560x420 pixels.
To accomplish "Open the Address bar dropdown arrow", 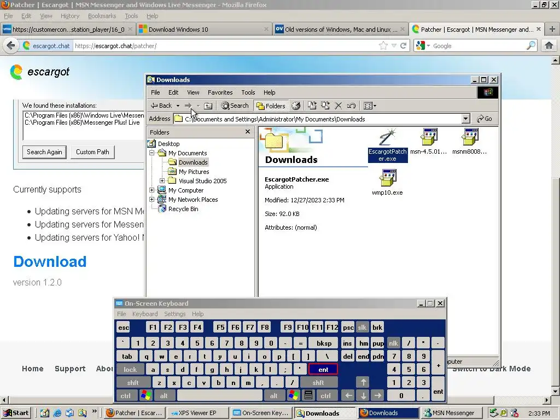I will click(x=465, y=119).
